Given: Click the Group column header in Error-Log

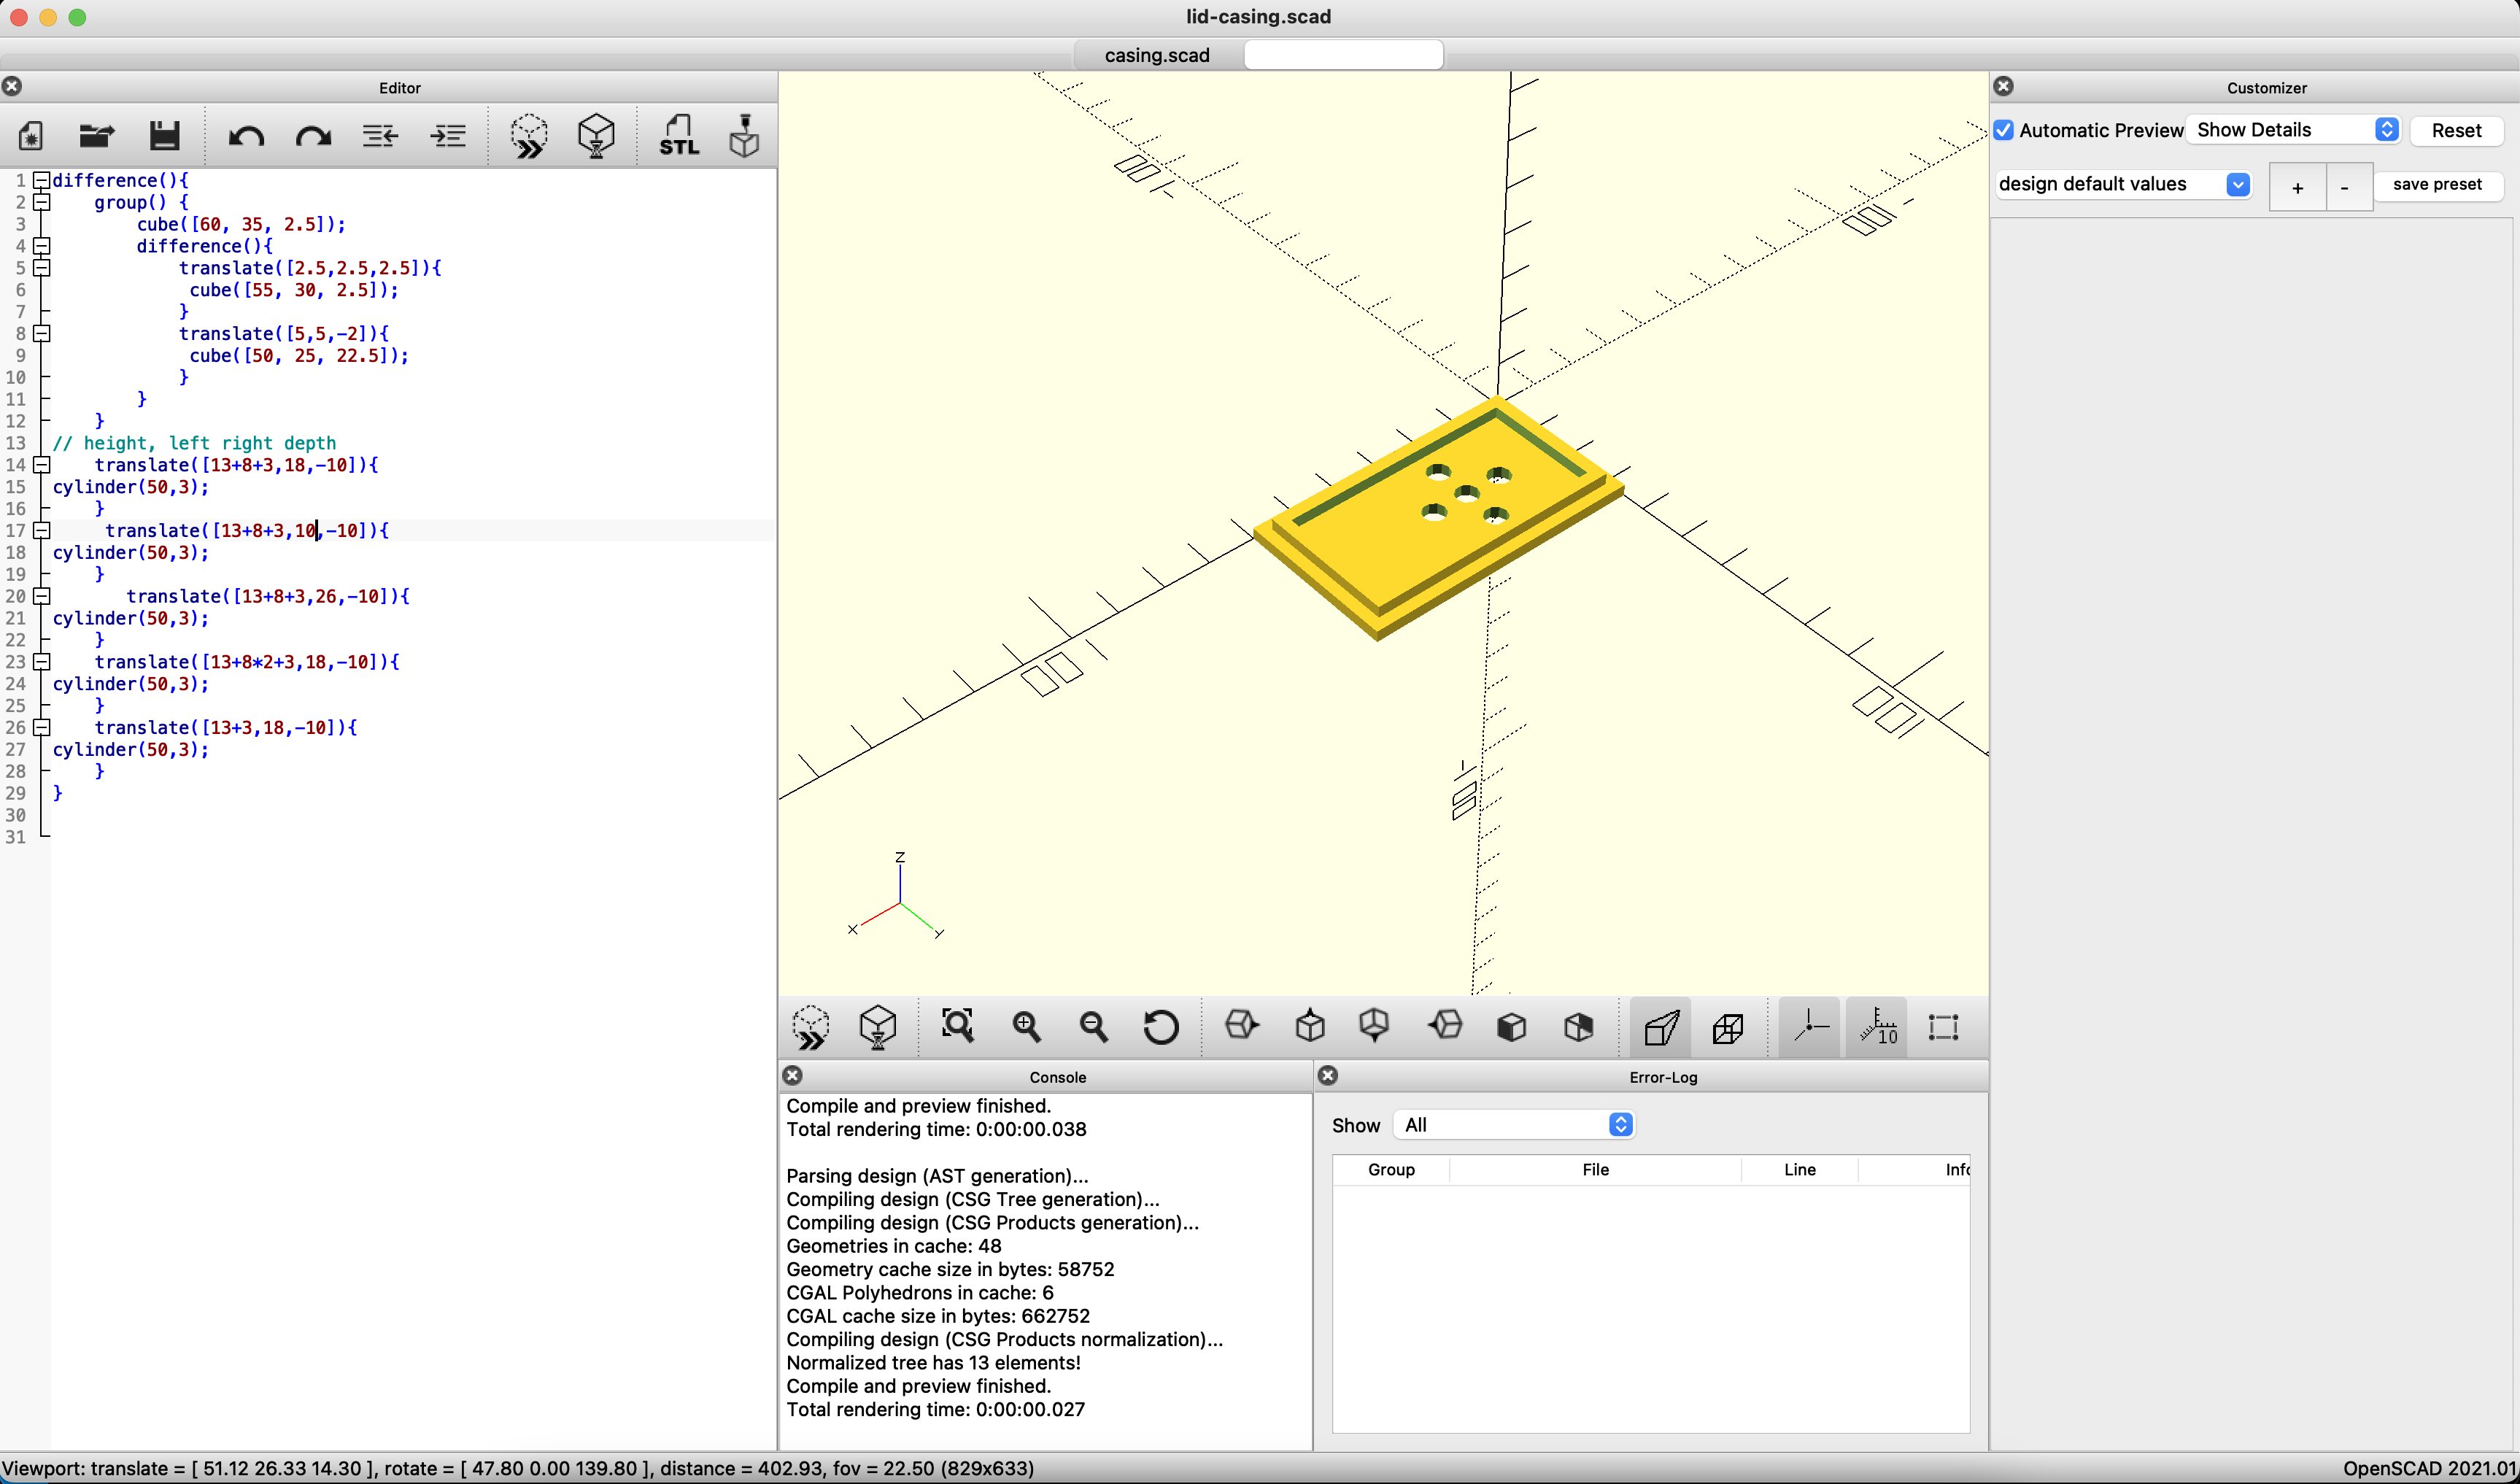Looking at the screenshot, I should [1391, 1169].
